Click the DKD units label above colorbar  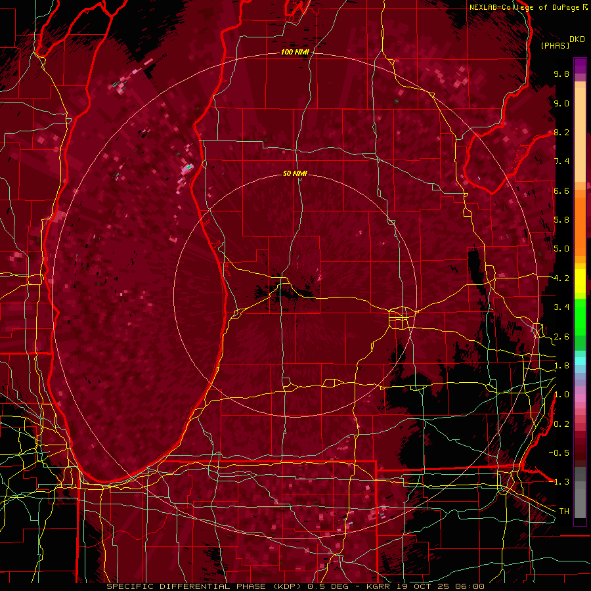point(577,39)
